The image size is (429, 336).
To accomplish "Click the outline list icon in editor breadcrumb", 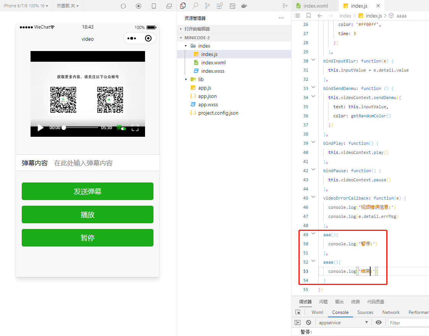I will click(x=297, y=16).
